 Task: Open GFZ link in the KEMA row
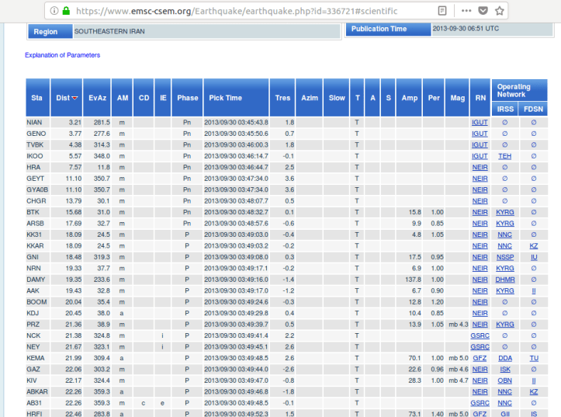click(x=480, y=357)
